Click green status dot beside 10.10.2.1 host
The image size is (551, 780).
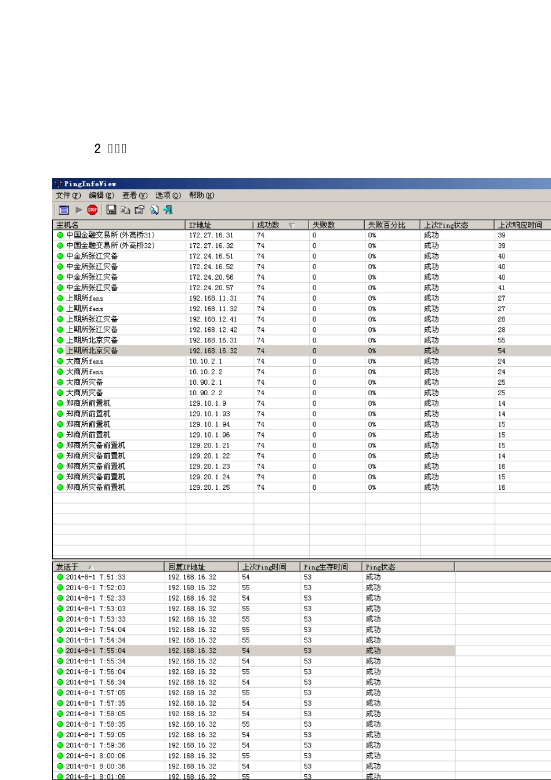pos(60,362)
